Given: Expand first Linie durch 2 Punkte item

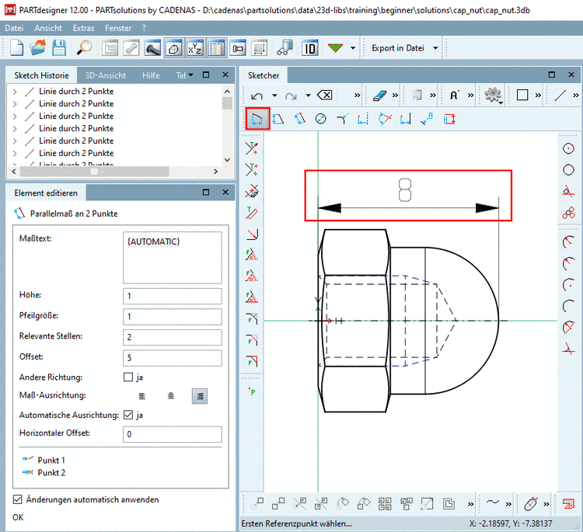Looking at the screenshot, I should click(x=14, y=91).
